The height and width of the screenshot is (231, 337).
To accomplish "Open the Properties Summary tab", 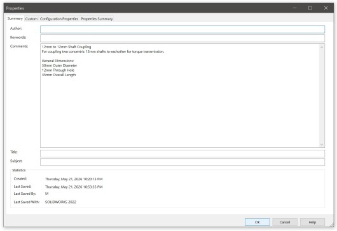I will [97, 19].
